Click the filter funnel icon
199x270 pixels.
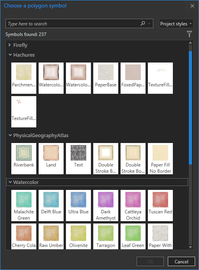click(189, 34)
